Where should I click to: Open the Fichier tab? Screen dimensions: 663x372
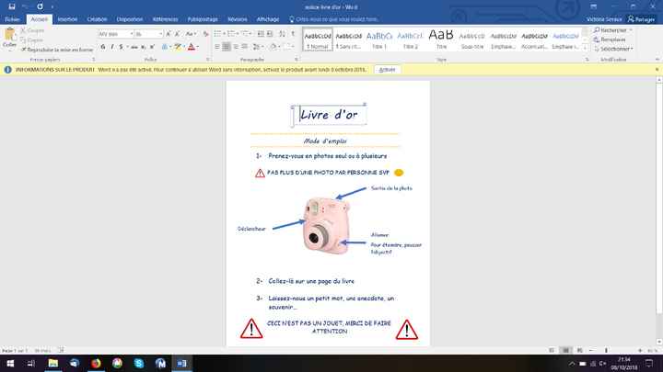(x=12, y=19)
